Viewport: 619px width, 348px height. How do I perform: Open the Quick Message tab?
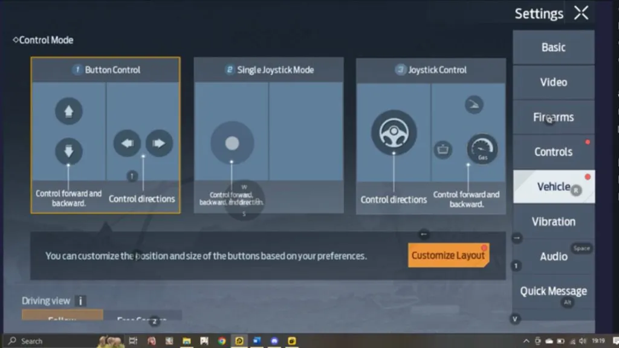point(554,291)
